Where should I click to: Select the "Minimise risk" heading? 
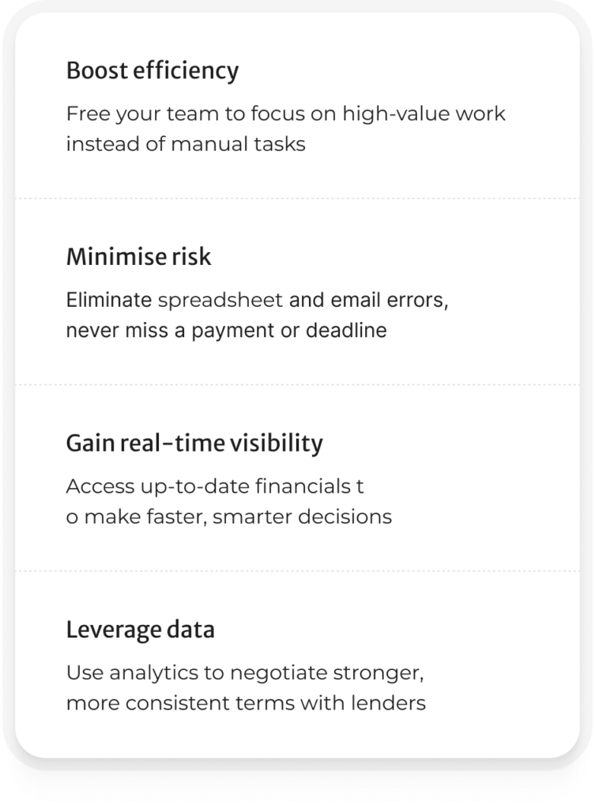[x=138, y=257]
